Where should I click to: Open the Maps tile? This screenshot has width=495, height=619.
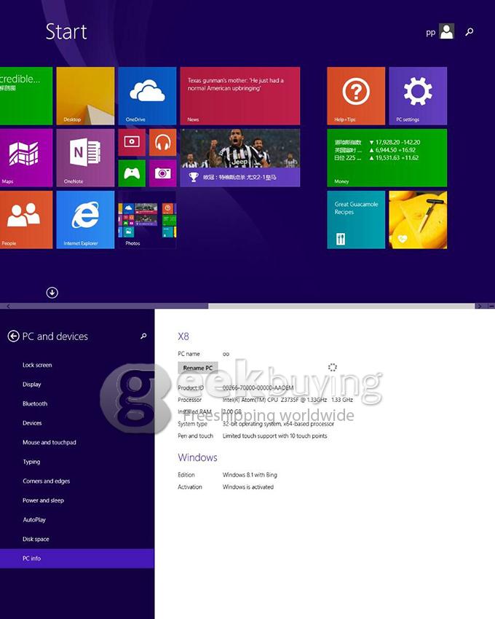coord(26,157)
